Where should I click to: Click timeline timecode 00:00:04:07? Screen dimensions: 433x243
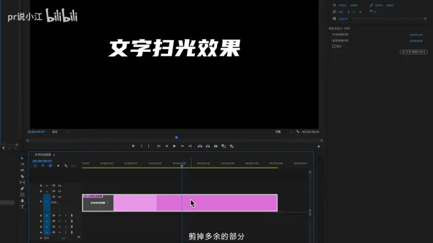tap(42, 161)
